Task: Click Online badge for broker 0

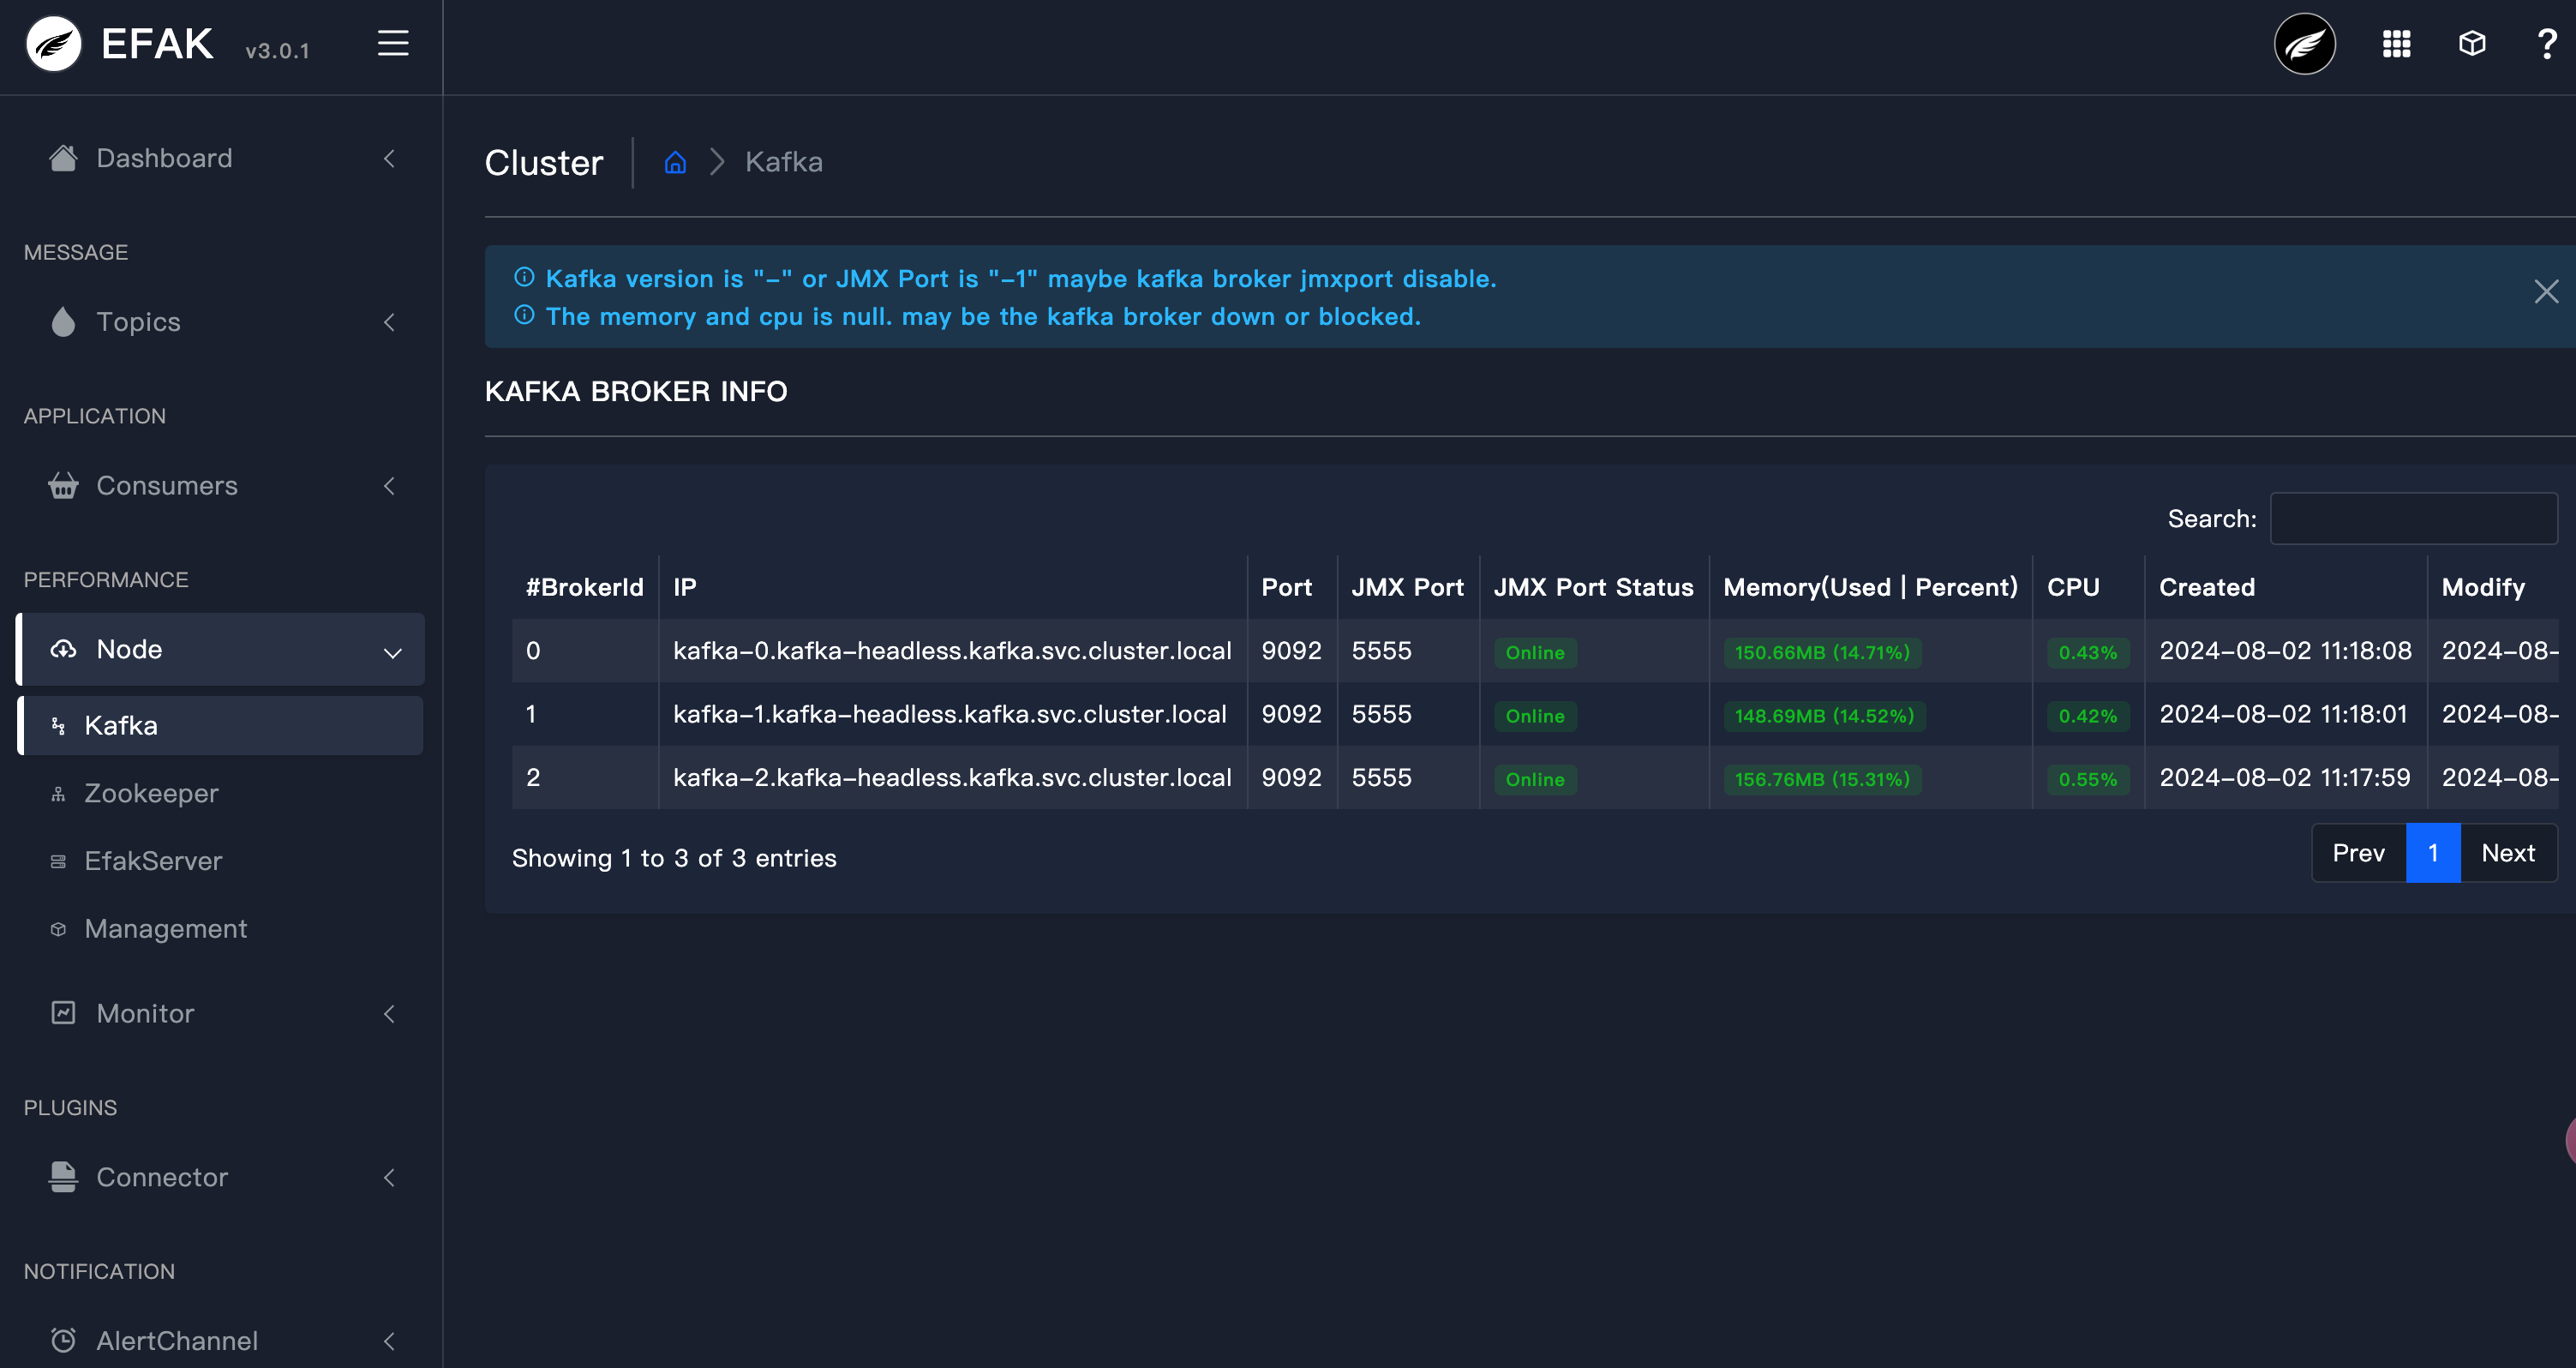Action: point(1535,653)
